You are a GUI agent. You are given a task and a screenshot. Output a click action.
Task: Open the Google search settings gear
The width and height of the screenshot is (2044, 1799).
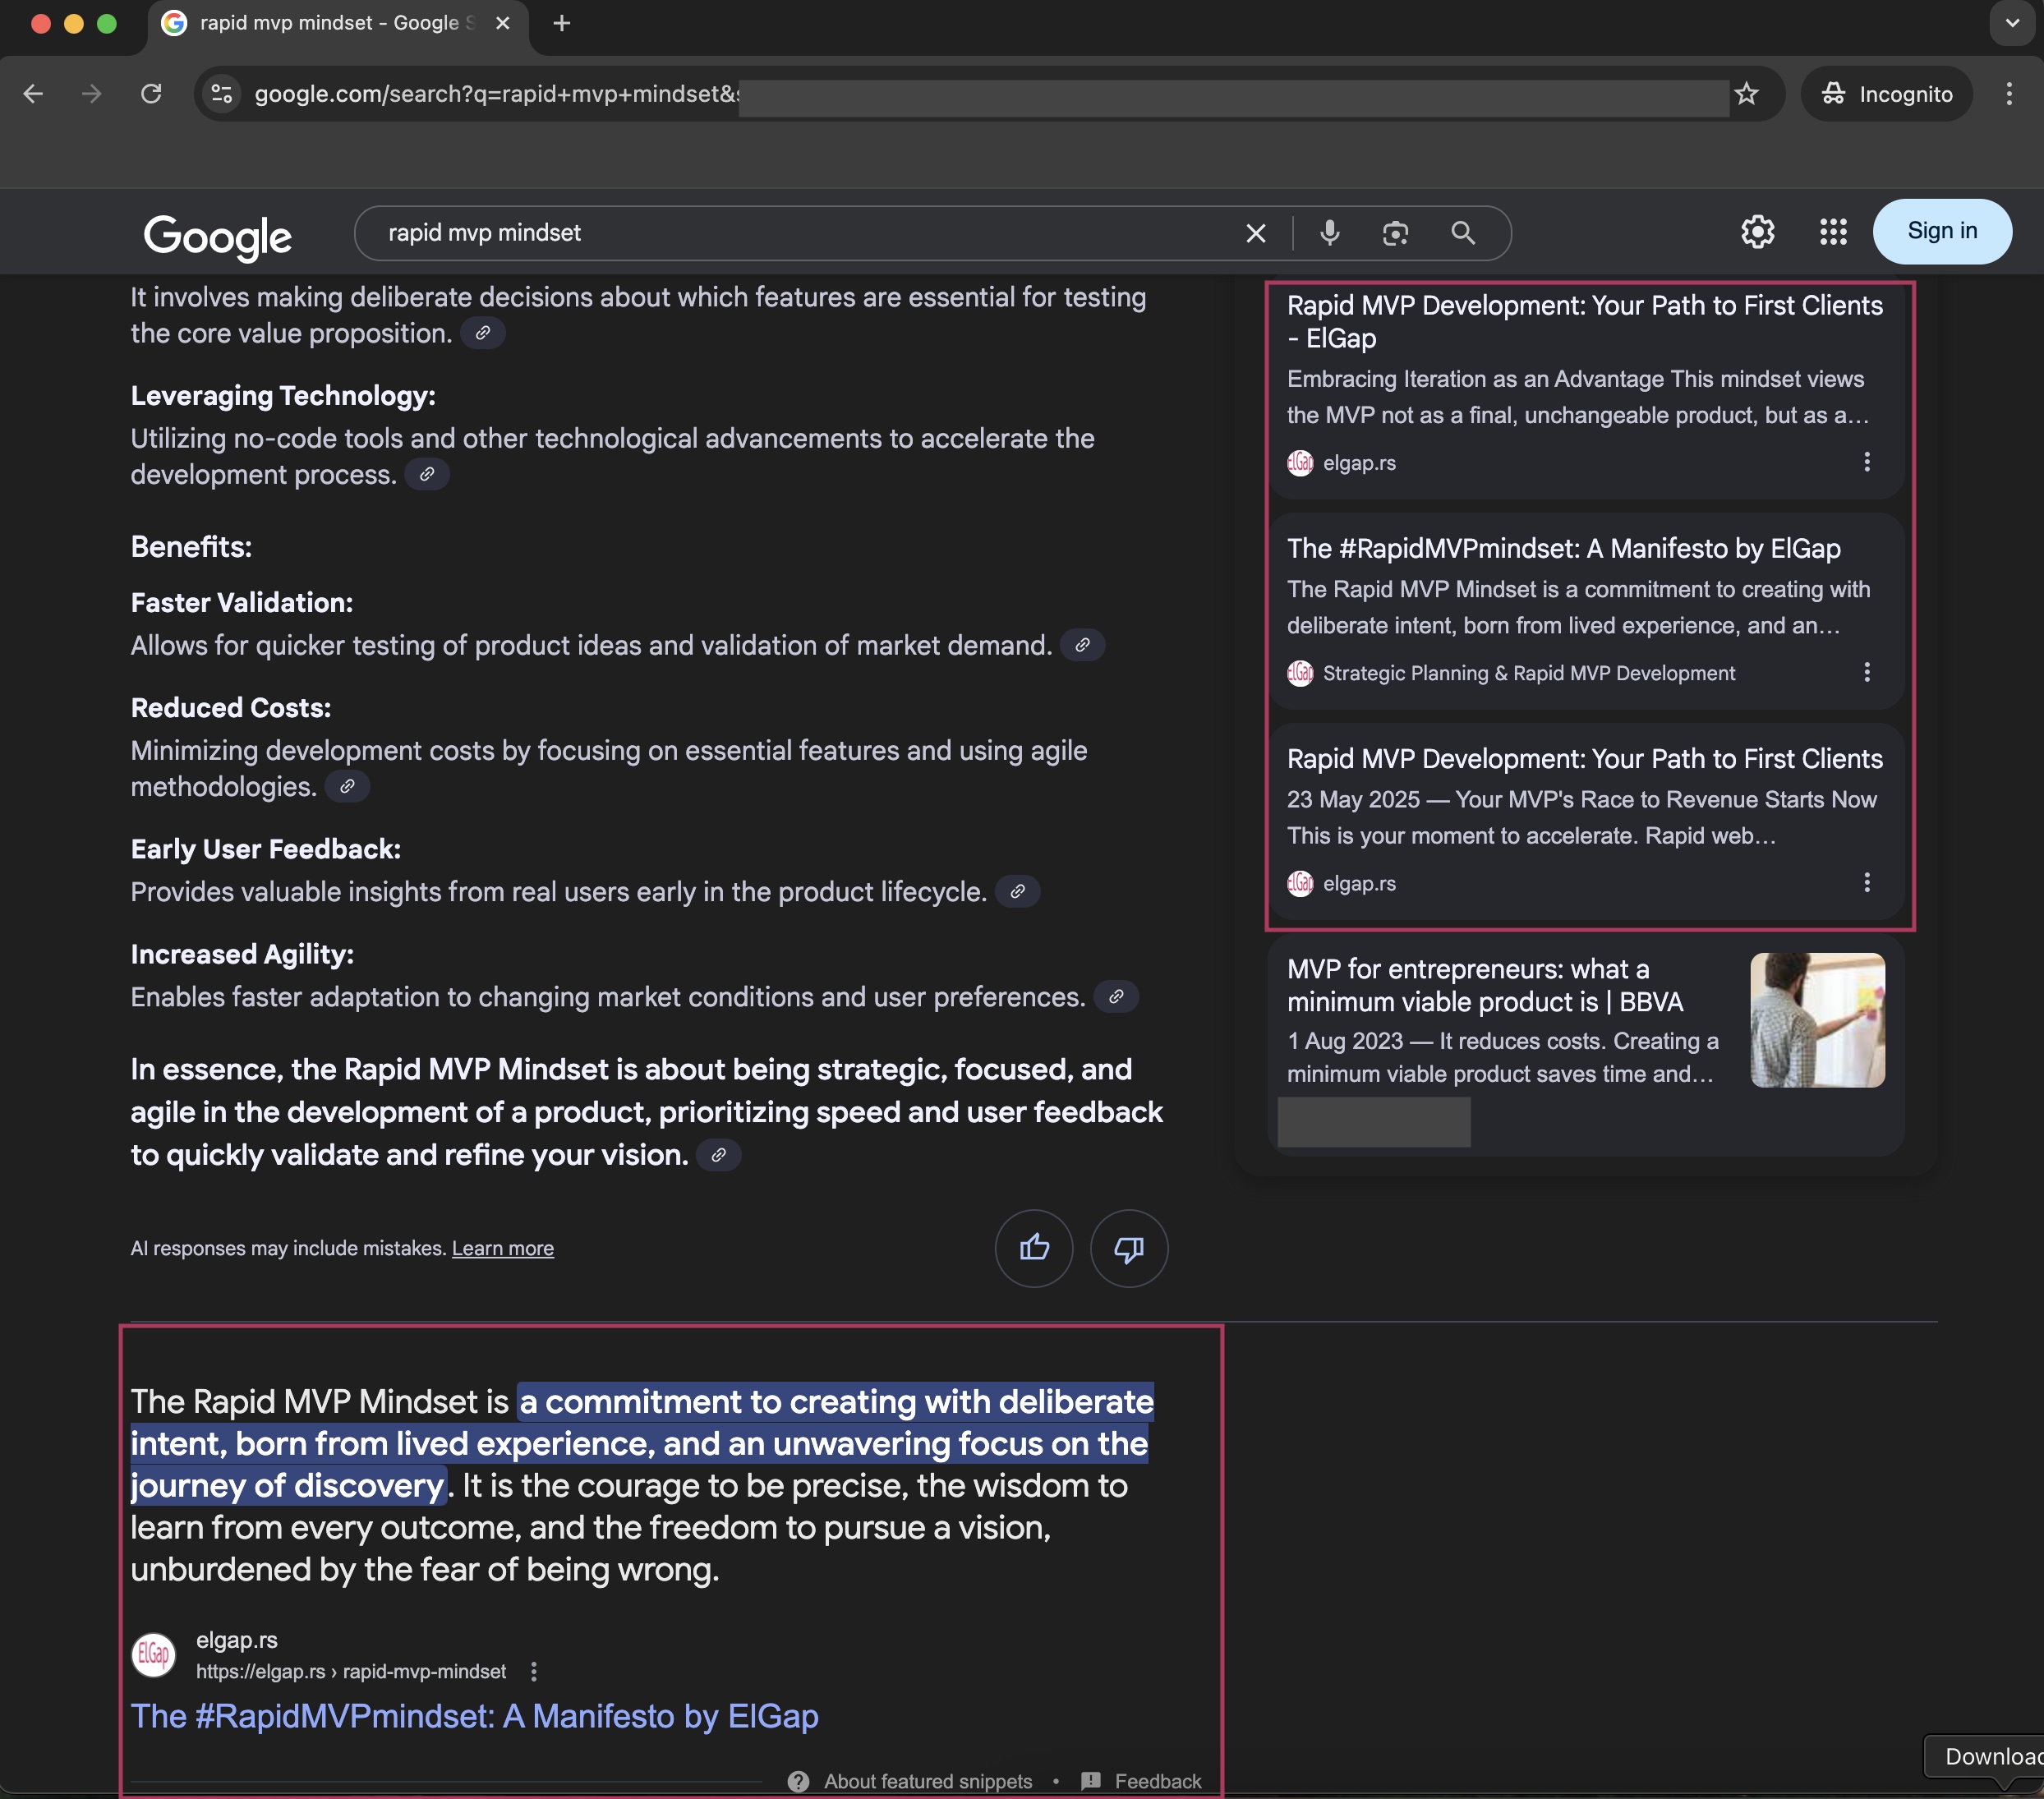pyautogui.click(x=1757, y=232)
